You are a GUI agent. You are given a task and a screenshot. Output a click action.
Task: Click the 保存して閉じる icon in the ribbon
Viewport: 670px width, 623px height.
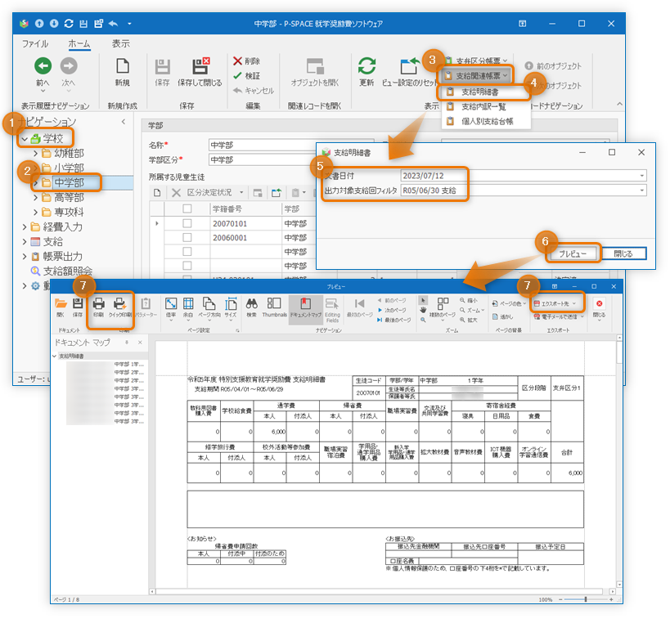[200, 66]
